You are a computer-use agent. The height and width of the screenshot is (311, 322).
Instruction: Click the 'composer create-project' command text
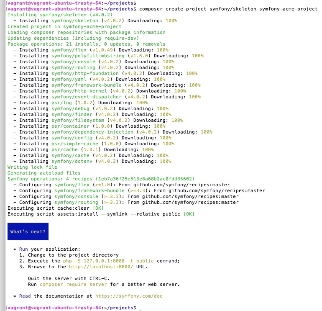[x=173, y=9]
